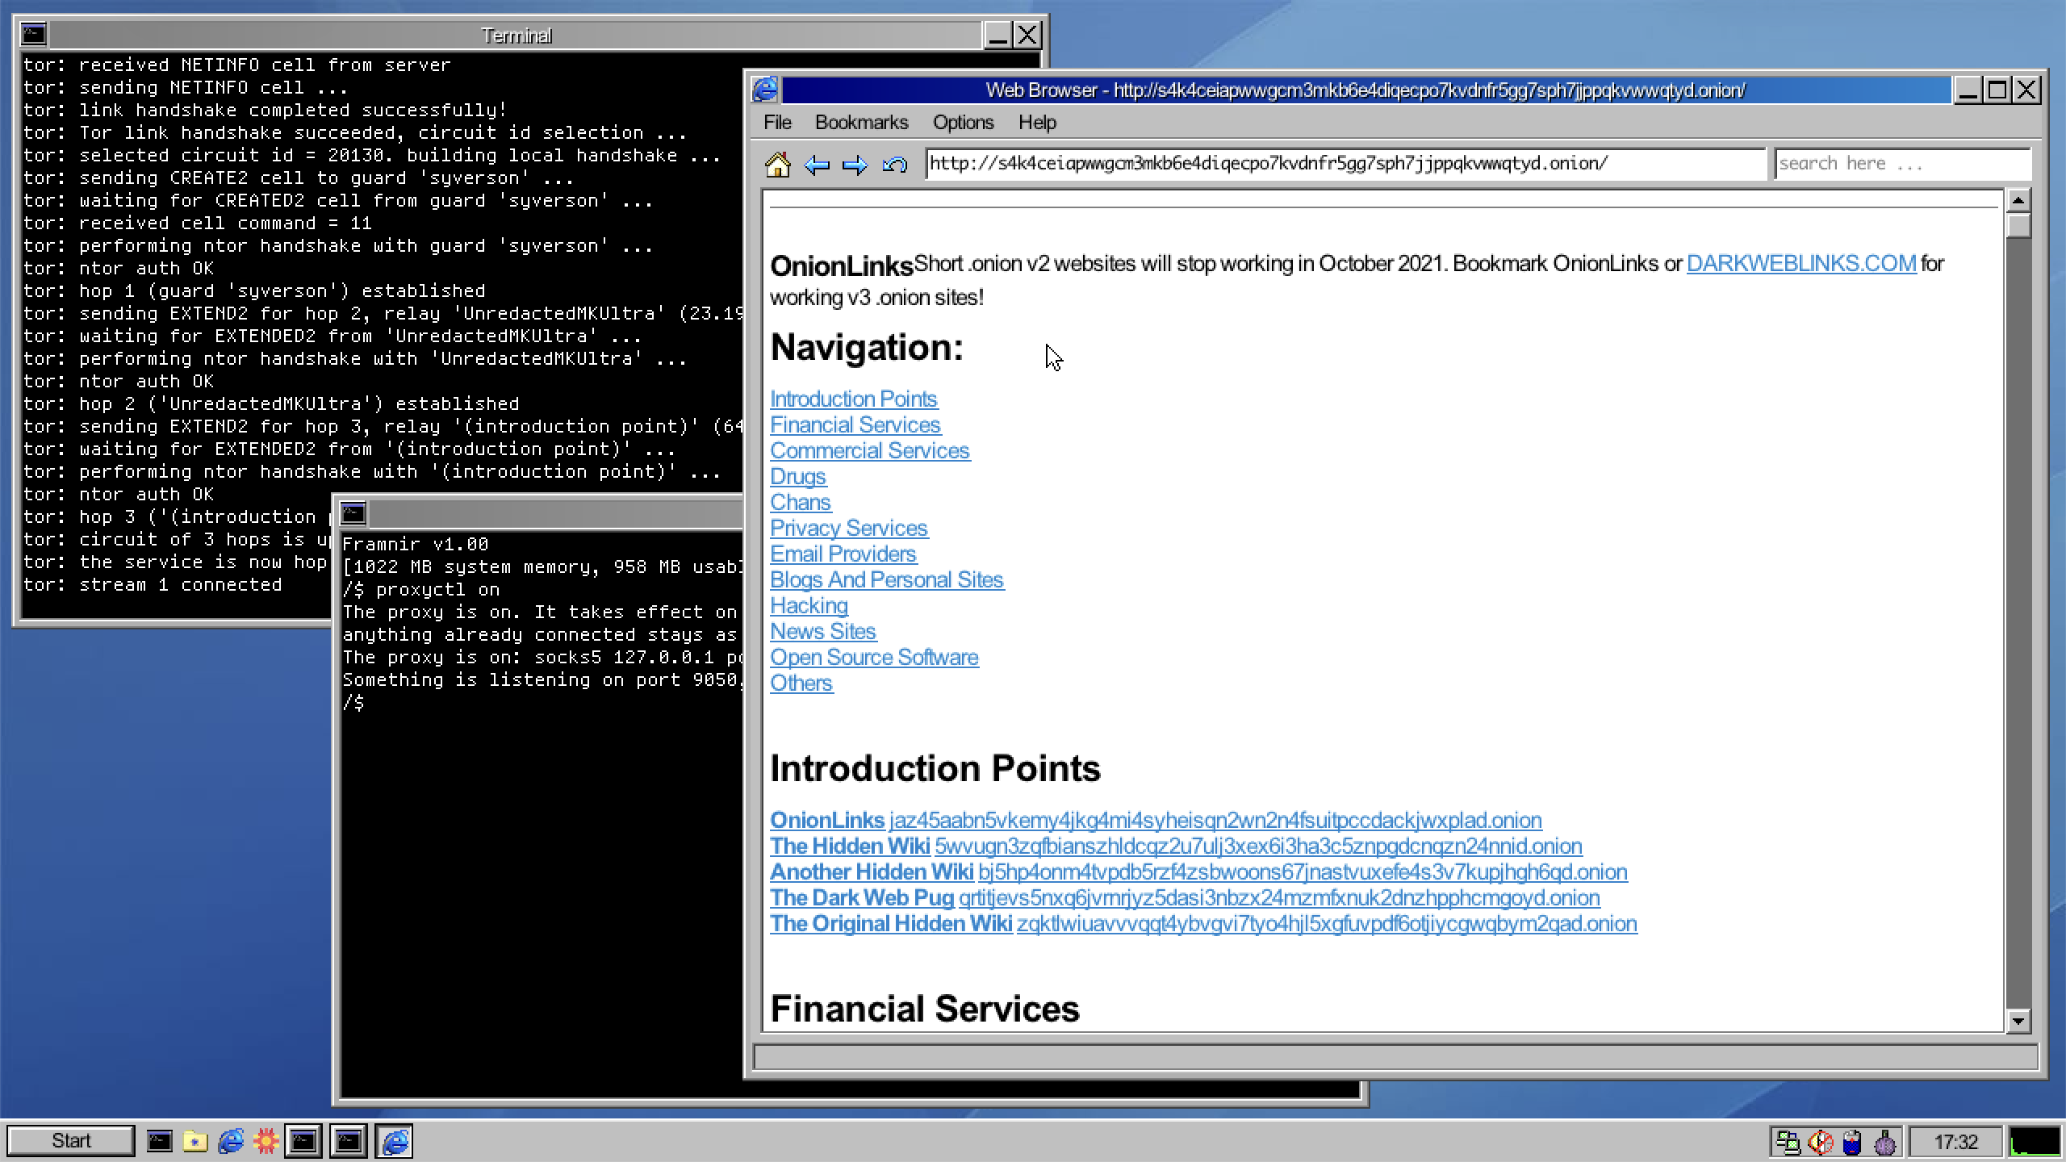Click the 'Framnir v1.00' line

pos(415,545)
